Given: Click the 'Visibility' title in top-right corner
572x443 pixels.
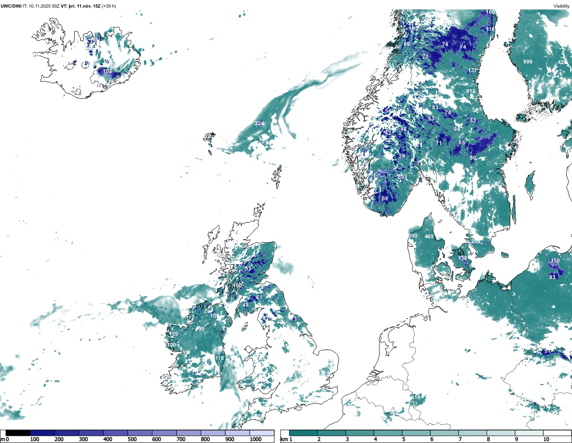Looking at the screenshot, I should click(x=562, y=6).
